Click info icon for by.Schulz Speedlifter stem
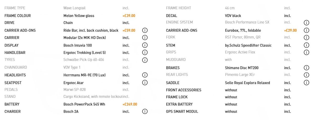The height and width of the screenshot is (120, 315). 306,45
